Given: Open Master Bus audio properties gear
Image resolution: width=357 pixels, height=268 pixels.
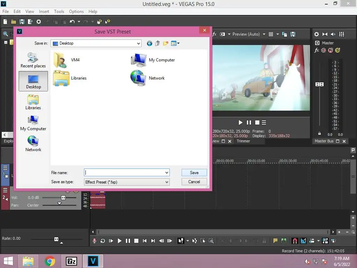Looking at the screenshot, I should pos(317,34).
